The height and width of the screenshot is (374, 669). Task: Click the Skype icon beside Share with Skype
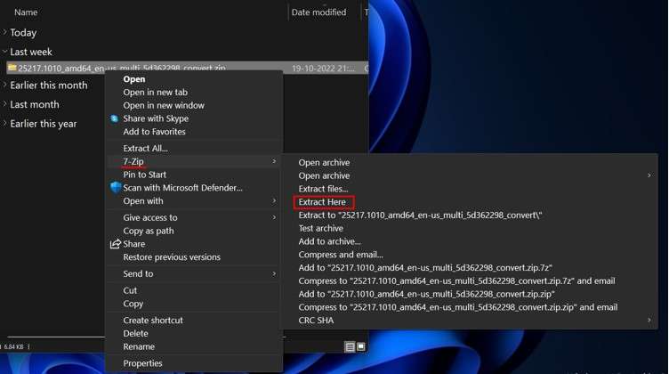[115, 118]
